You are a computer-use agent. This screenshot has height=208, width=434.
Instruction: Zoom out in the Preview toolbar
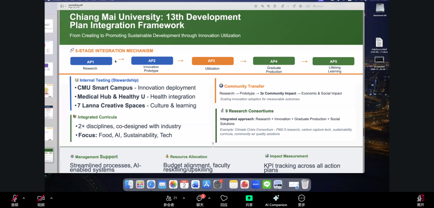tap(263, 6)
